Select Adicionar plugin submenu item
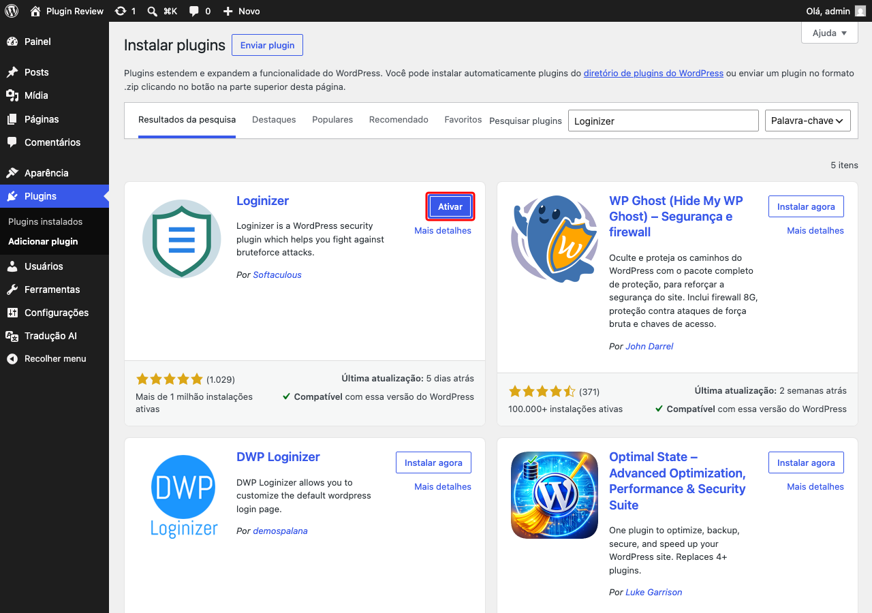 pyautogui.click(x=43, y=242)
